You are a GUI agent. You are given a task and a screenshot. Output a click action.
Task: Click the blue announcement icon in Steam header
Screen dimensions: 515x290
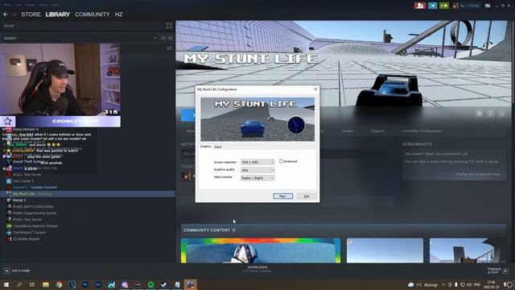tap(433, 6)
